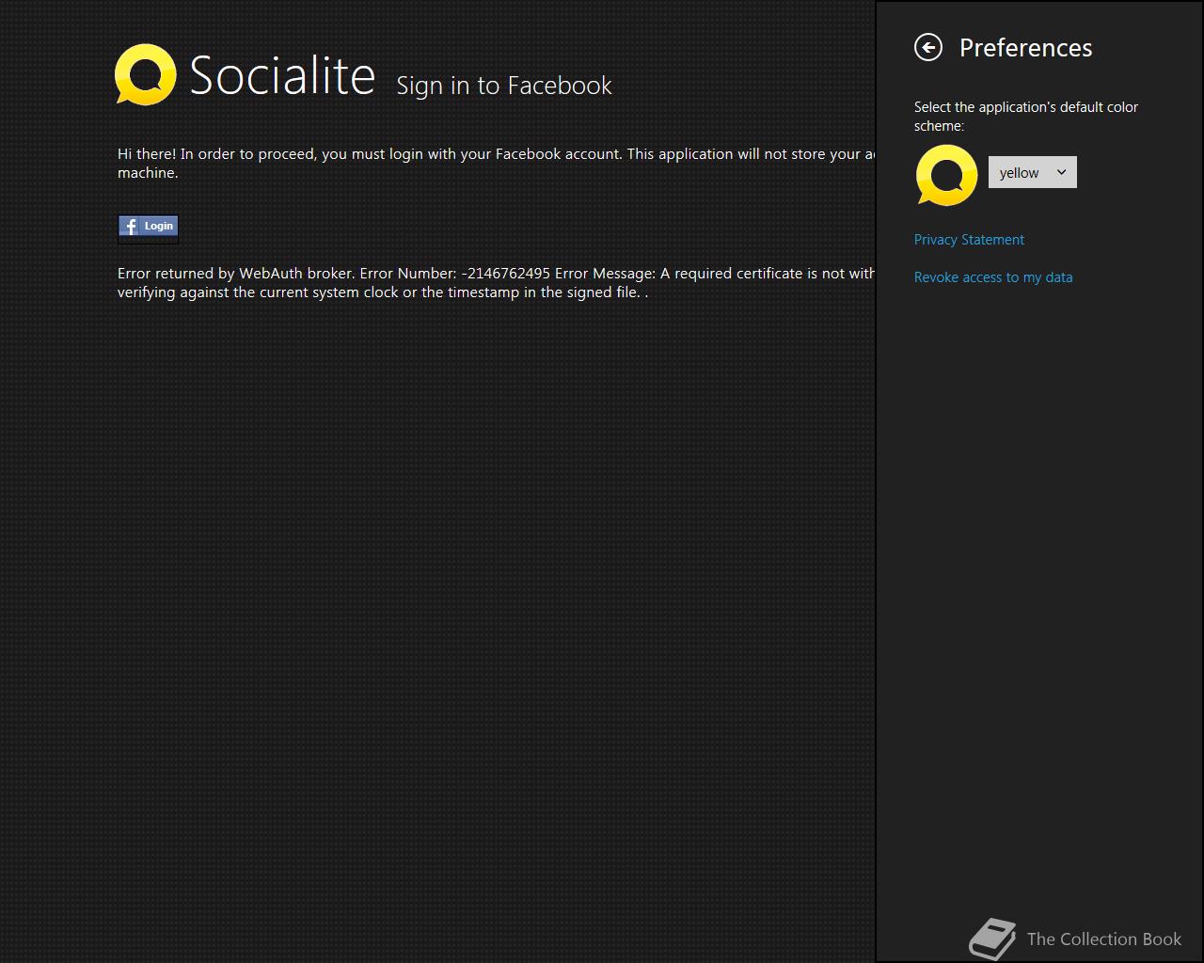The height and width of the screenshot is (963, 1204).
Task: Open the Privacy Statement link
Action: [x=969, y=240]
